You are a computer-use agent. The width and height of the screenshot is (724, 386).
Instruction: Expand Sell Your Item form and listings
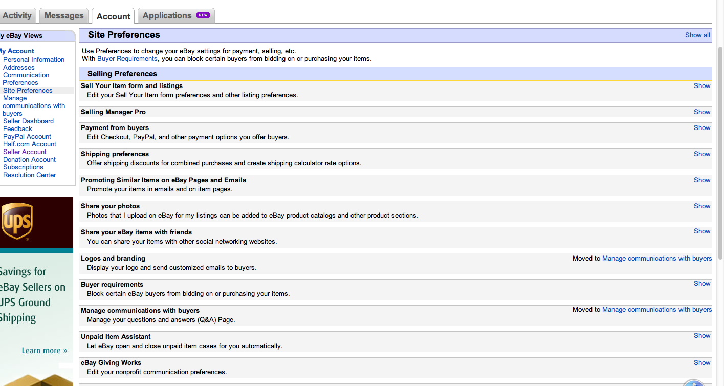(702, 86)
